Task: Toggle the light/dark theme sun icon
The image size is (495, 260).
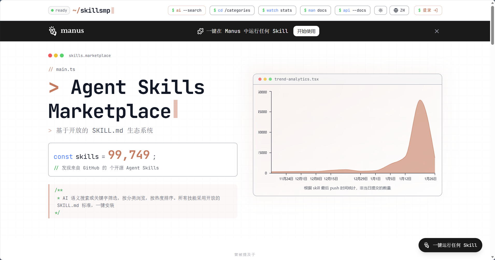Action: point(380,10)
